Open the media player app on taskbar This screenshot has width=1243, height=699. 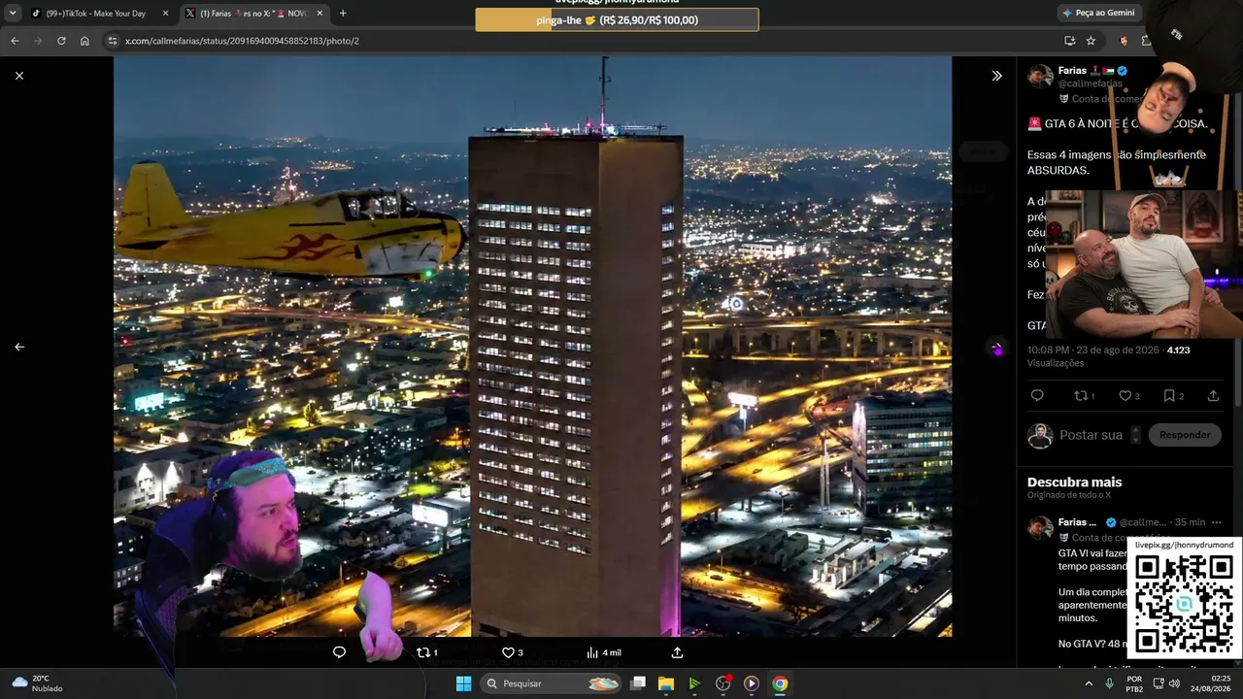(x=752, y=683)
